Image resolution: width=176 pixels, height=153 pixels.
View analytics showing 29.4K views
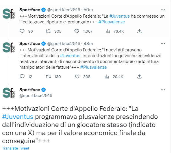pyautogui.click(x=107, y=76)
